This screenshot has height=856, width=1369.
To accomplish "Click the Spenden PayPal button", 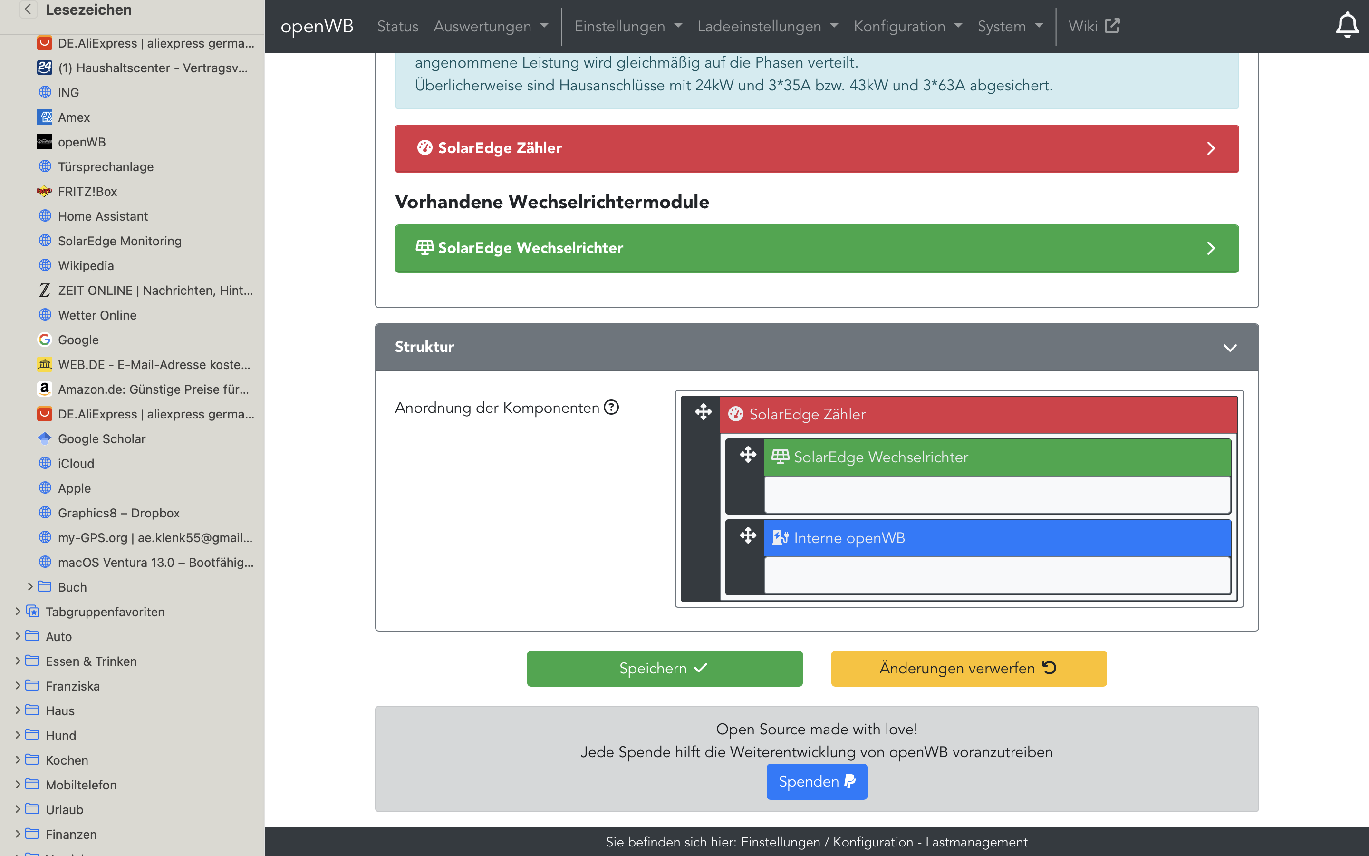I will [x=816, y=781].
